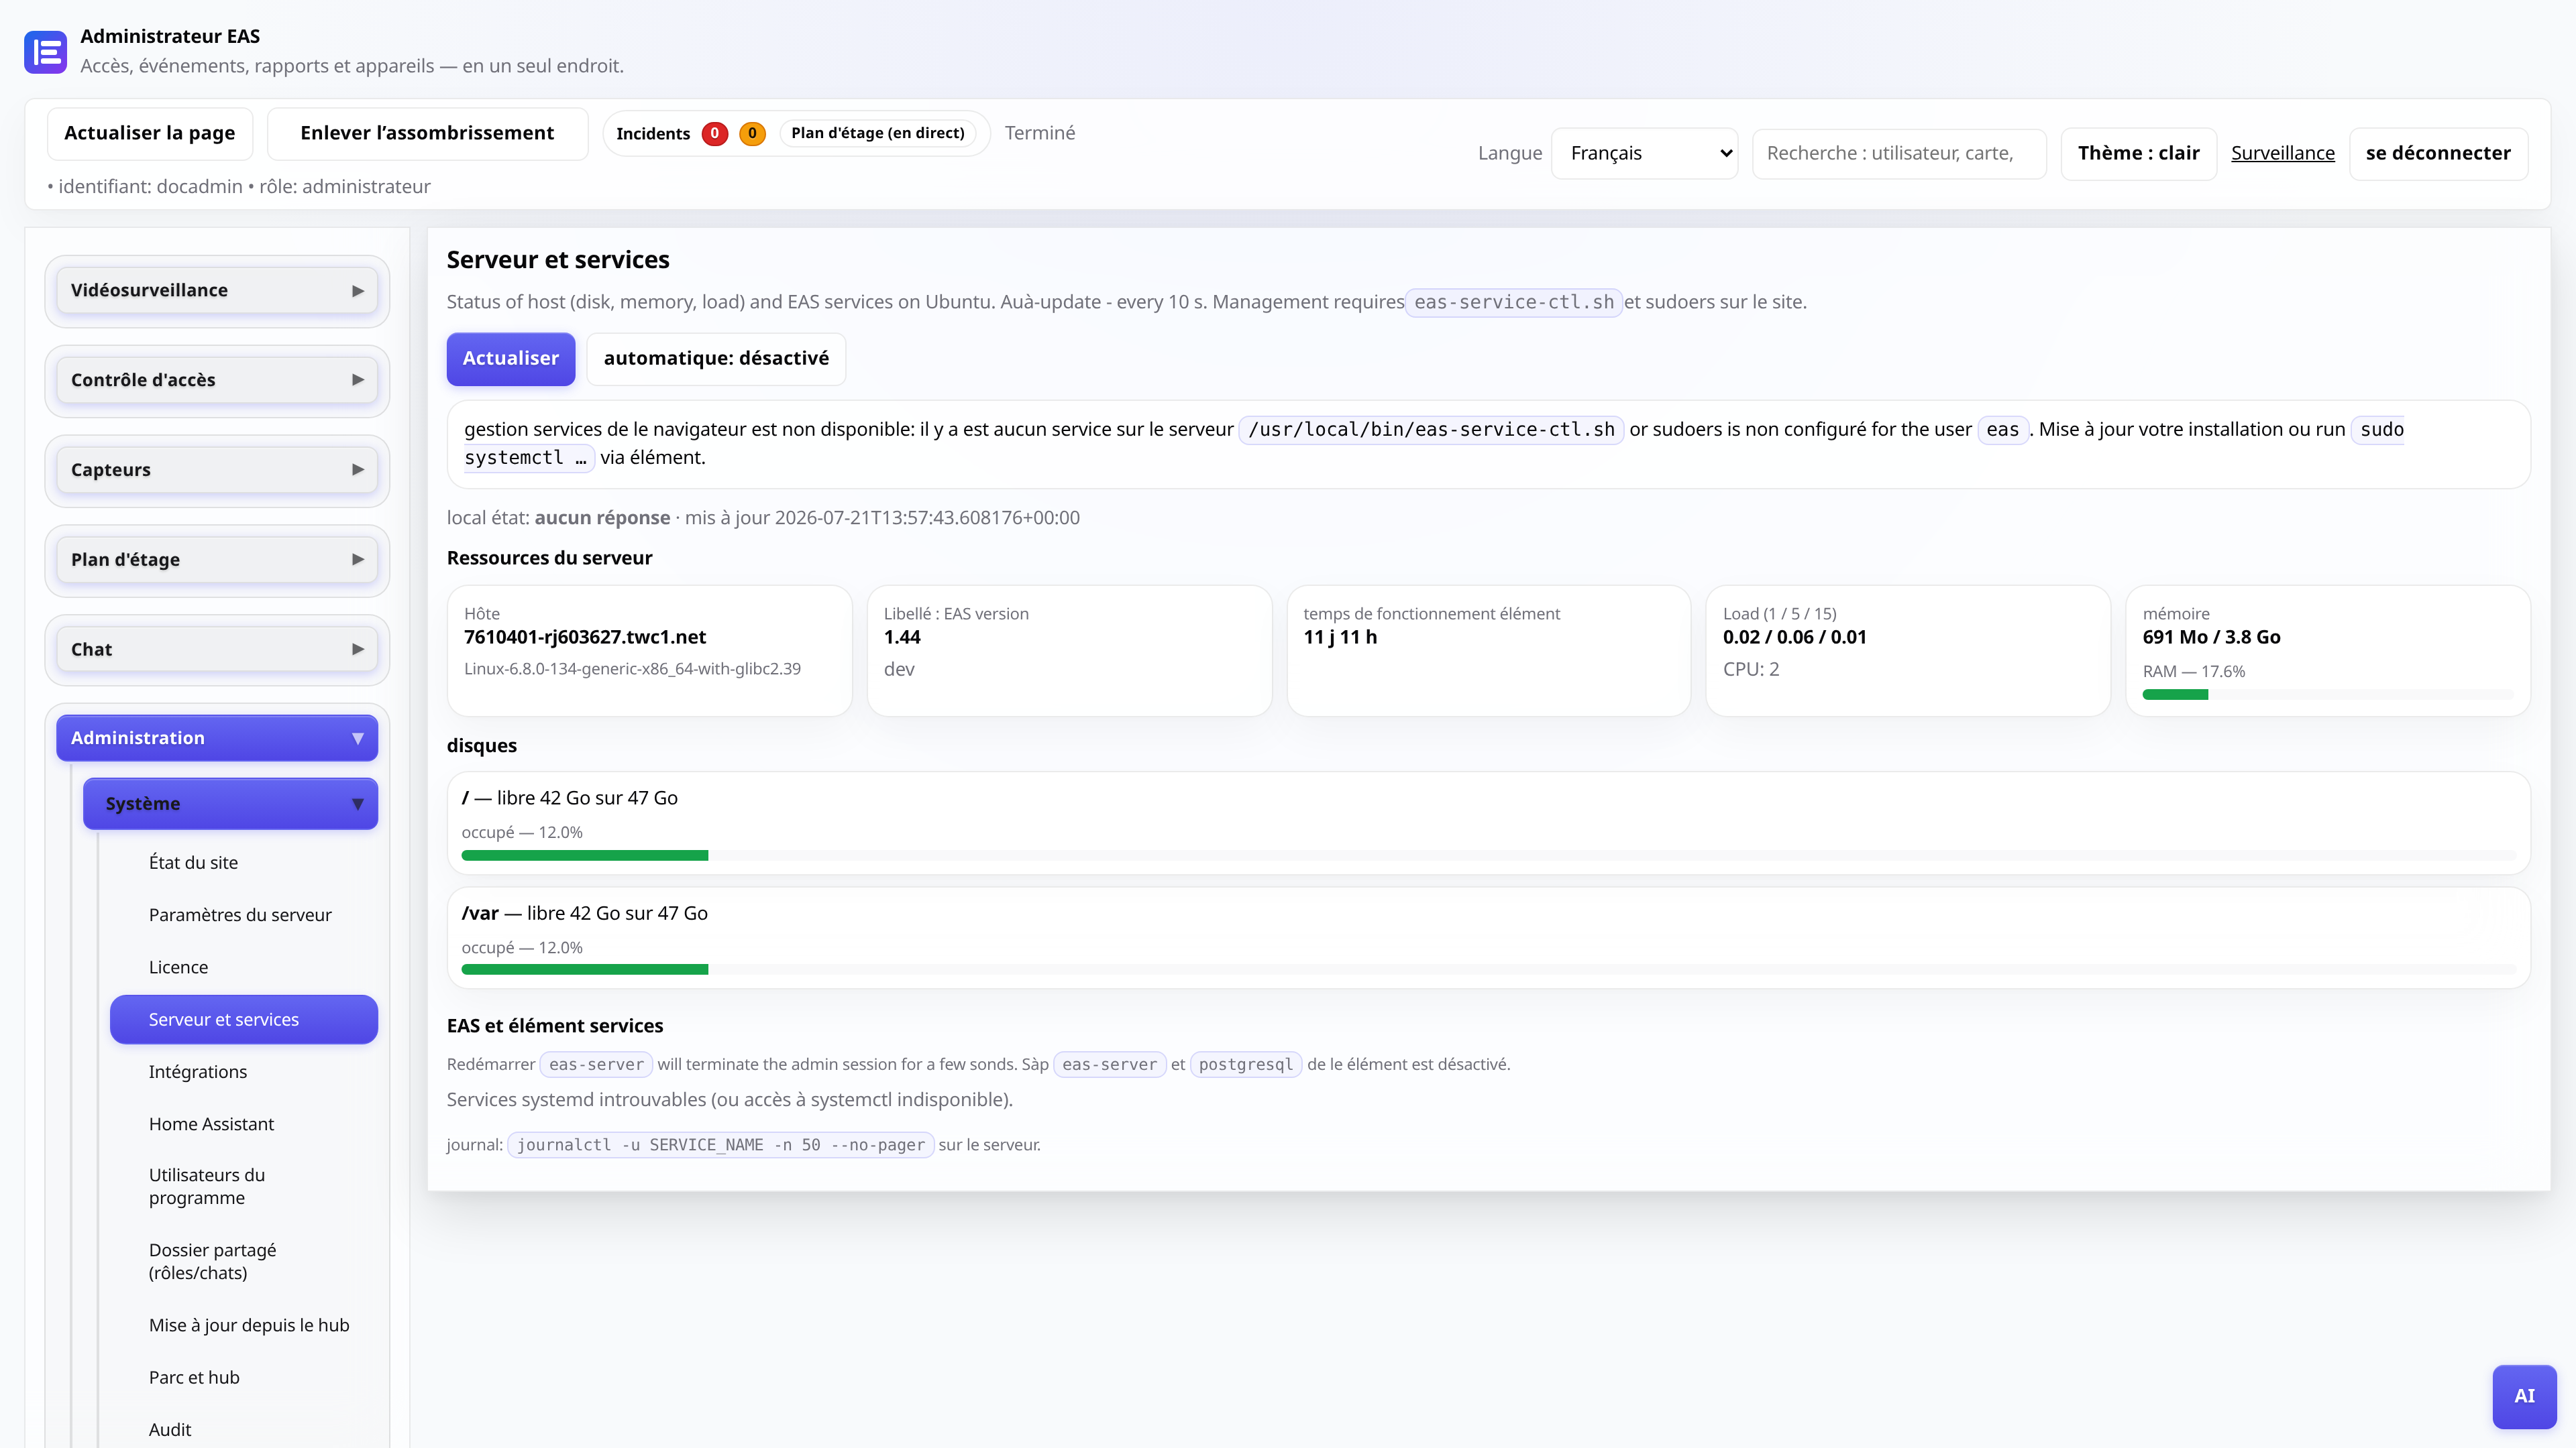This screenshot has height=1448, width=2576.
Task: Toggle automatique: désactivé auto-refresh
Action: coord(716,358)
